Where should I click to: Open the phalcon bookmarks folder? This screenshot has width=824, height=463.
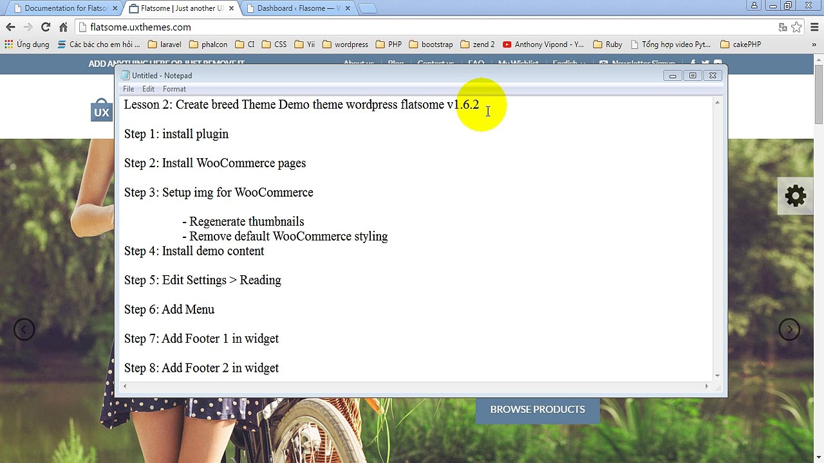(x=208, y=44)
